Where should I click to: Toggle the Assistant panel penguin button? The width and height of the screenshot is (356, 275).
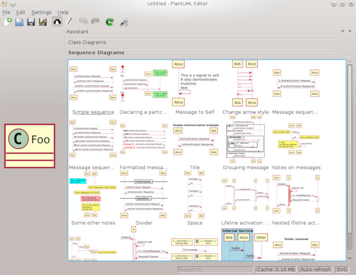tap(57, 22)
